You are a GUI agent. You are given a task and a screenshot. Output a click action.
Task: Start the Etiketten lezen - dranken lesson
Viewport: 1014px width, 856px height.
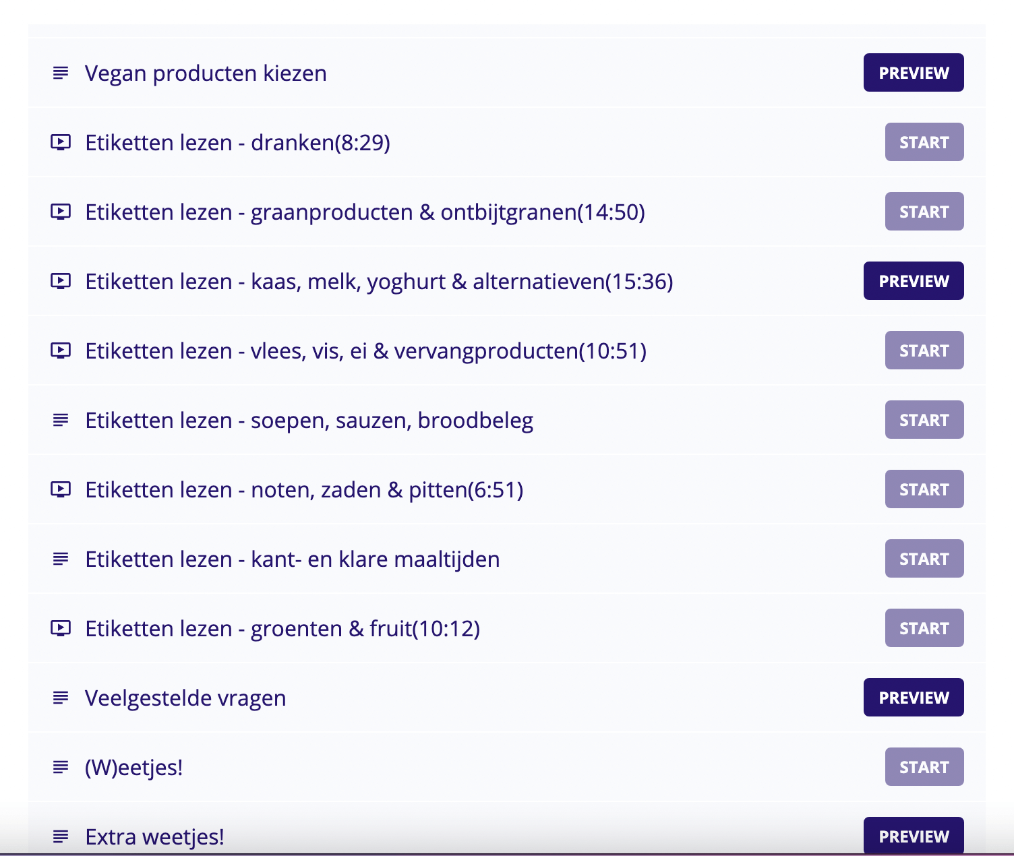pyautogui.click(x=924, y=142)
